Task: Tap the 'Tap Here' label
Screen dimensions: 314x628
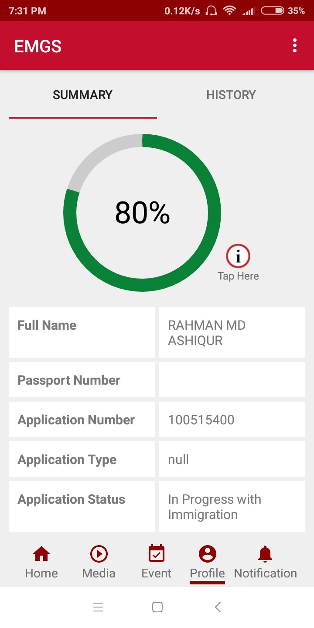Action: pyautogui.click(x=238, y=276)
